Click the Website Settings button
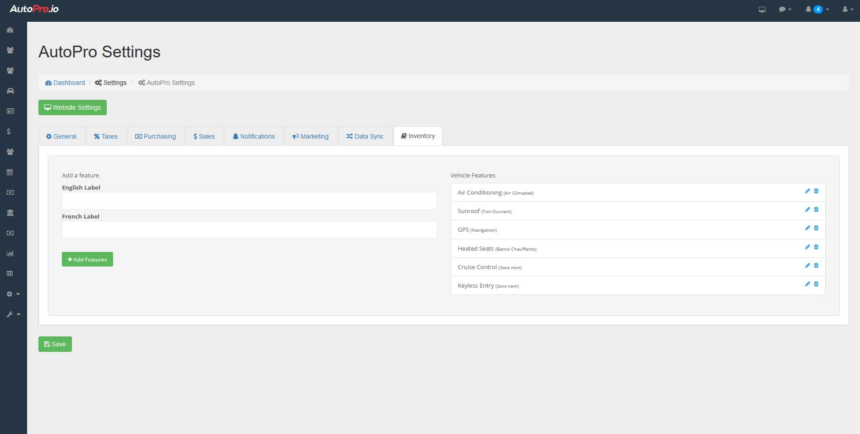The image size is (860, 434). (x=72, y=107)
